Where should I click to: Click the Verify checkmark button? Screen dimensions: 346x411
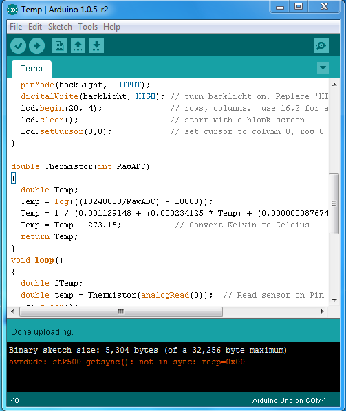pyautogui.click(x=18, y=46)
